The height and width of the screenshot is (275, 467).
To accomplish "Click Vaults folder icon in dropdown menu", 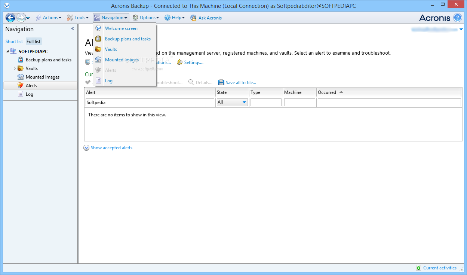I will pyautogui.click(x=98, y=49).
